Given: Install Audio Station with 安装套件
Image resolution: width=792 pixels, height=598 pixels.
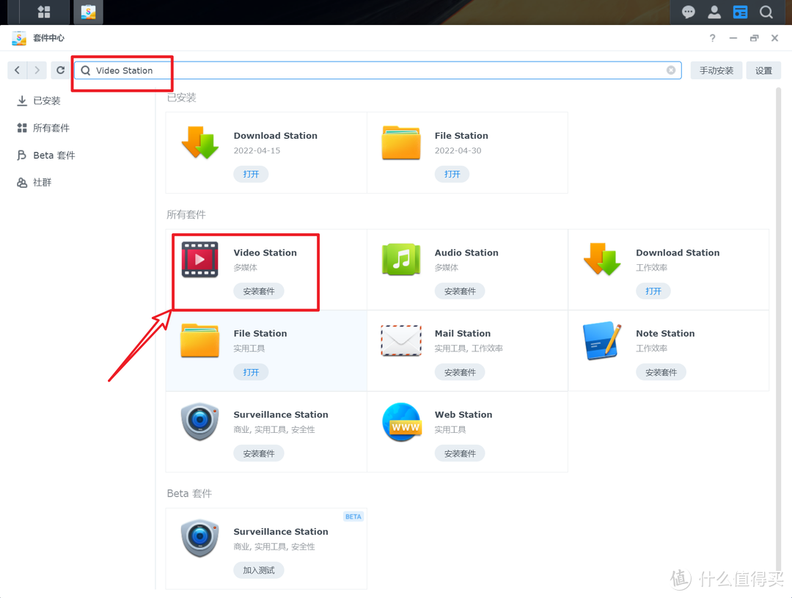Looking at the screenshot, I should (460, 291).
